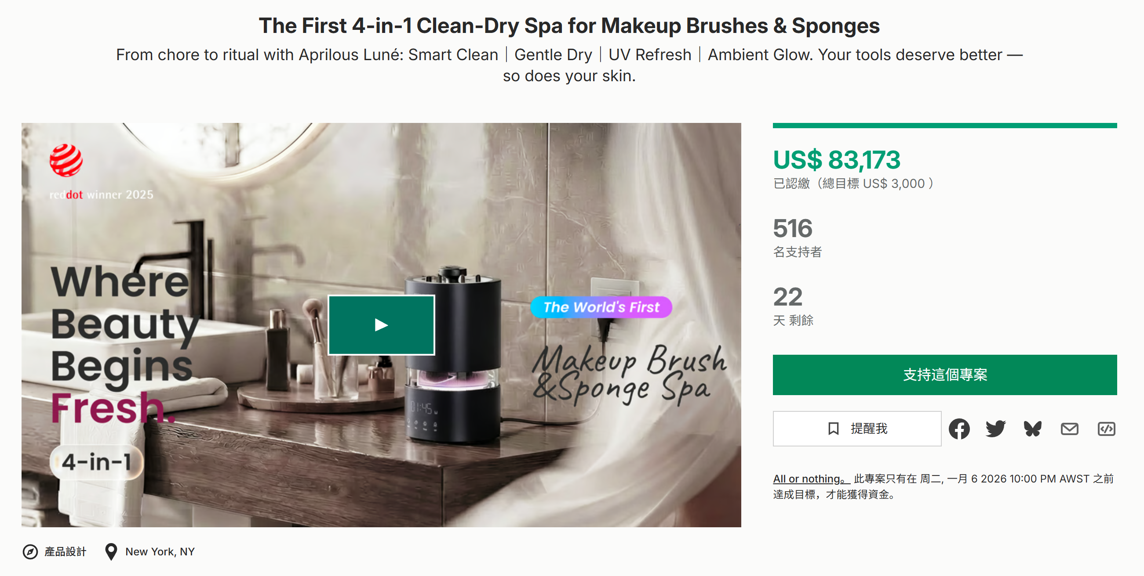This screenshot has width=1144, height=576.
Task: Click the compass icon beside 產品設計
Action: (x=30, y=551)
